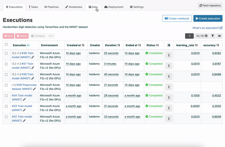This screenshot has width=225, height=147.
Task: Open #33 Train model (MNIST) execution
Action: (22, 108)
